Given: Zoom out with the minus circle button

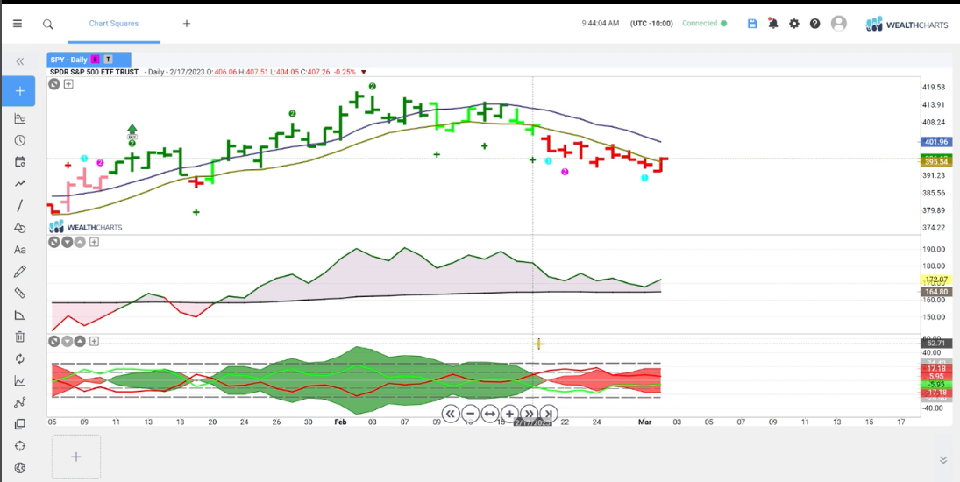Looking at the screenshot, I should [x=470, y=414].
